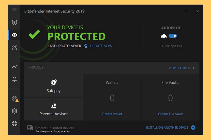Image resolution: width=211 pixels, height=140 pixels.
Task: Click Create wallet link
Action: tap(112, 114)
